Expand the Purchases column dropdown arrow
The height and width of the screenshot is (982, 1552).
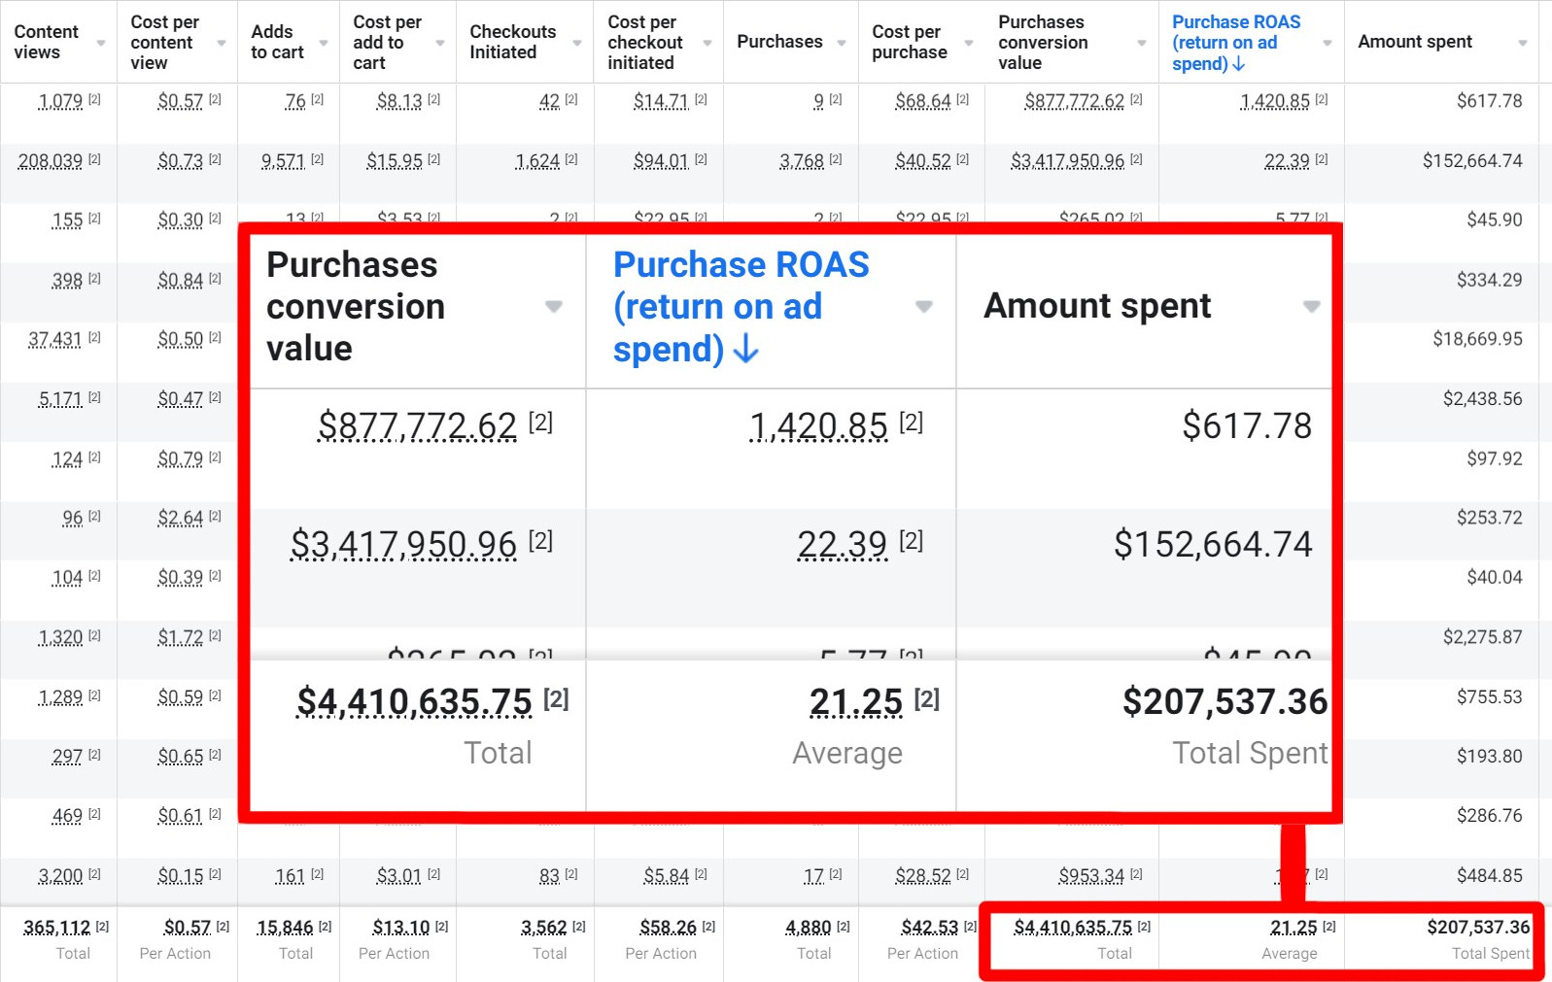click(x=841, y=43)
